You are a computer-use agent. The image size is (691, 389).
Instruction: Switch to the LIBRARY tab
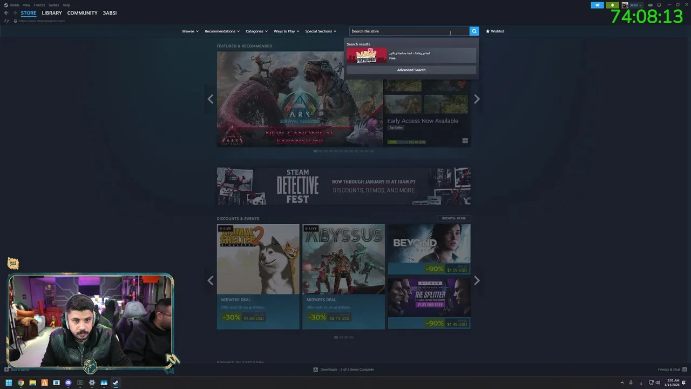pyautogui.click(x=52, y=13)
